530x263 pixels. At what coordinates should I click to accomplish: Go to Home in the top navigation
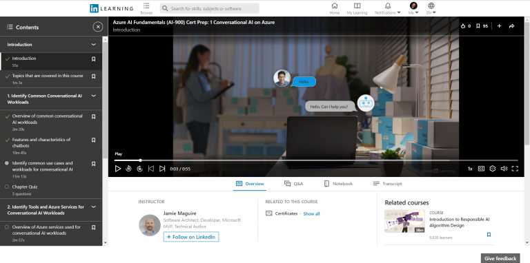point(334,8)
